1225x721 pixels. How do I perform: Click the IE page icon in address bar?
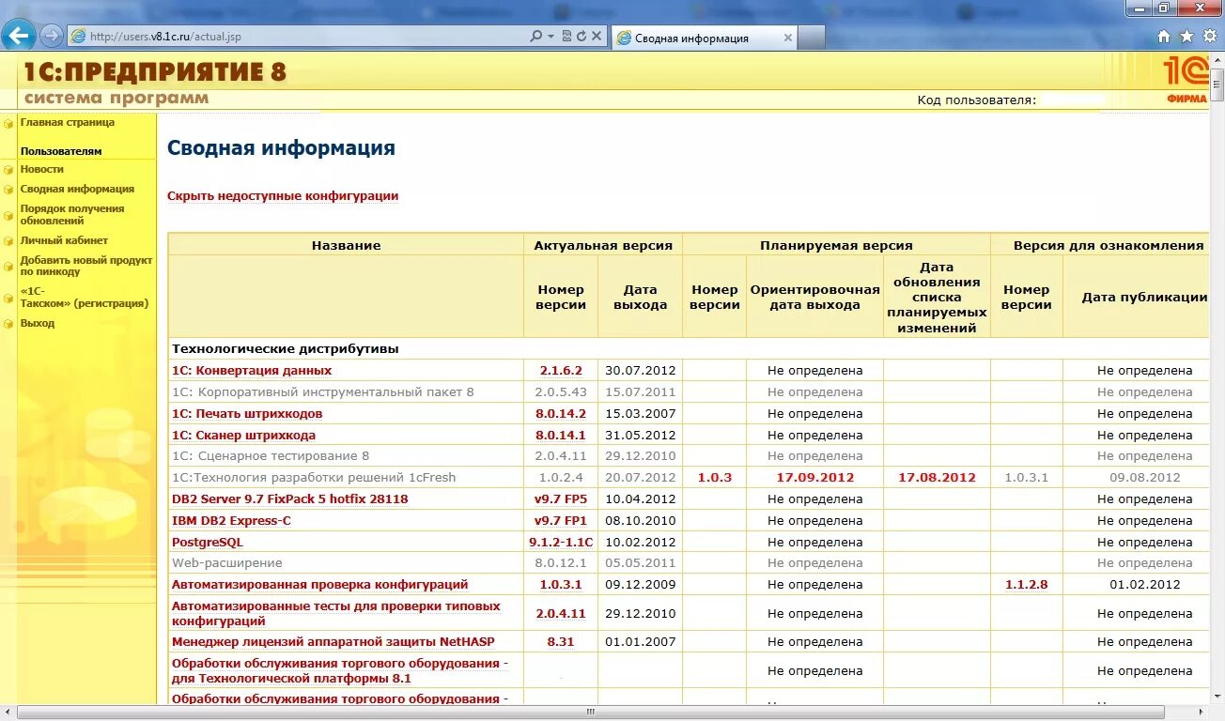click(x=79, y=37)
